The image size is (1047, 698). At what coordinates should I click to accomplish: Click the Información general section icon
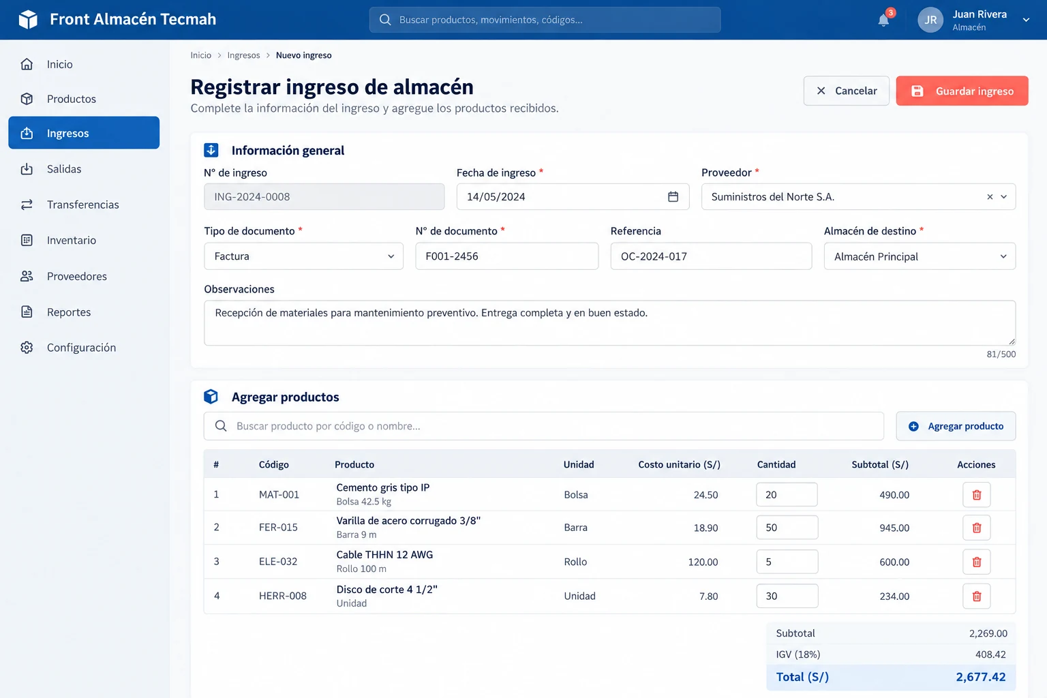[x=211, y=150]
